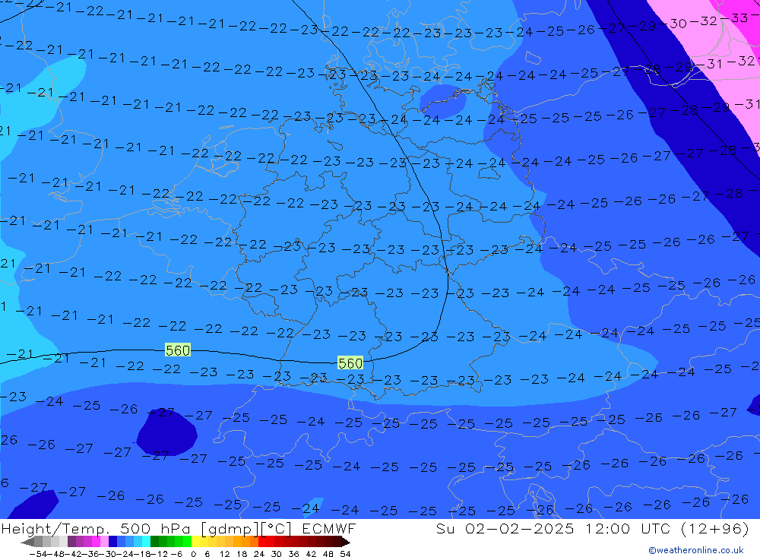Click the -54 value on legend scale
Screen dimensions: 760x557
tap(38, 554)
